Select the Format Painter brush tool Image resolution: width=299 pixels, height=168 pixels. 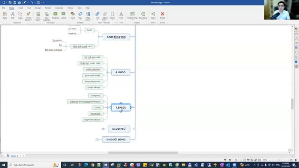28,14
